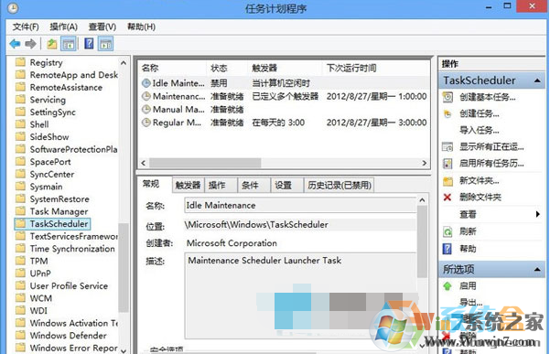
Task: Click the Back arrow in toolbar
Action: [x=15, y=44]
